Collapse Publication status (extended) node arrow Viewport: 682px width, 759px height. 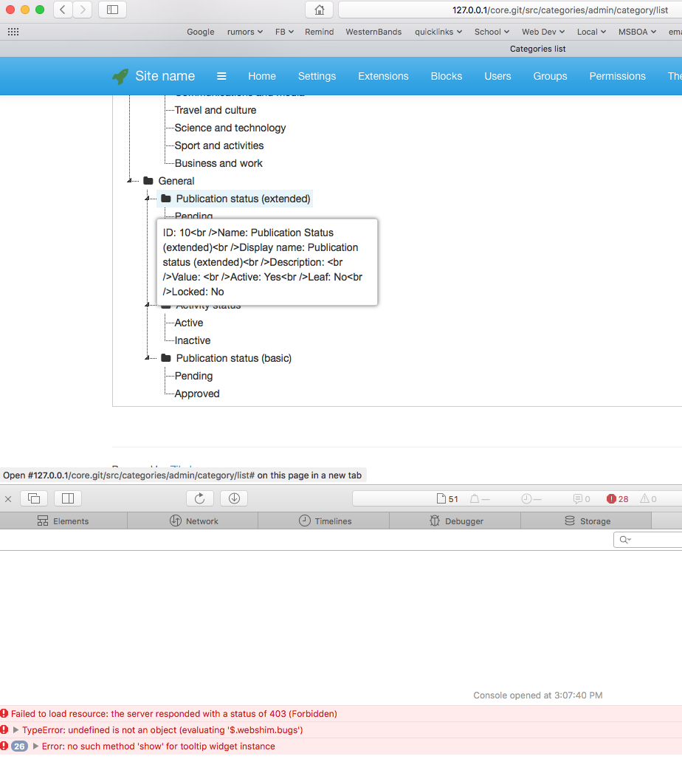[x=147, y=199]
